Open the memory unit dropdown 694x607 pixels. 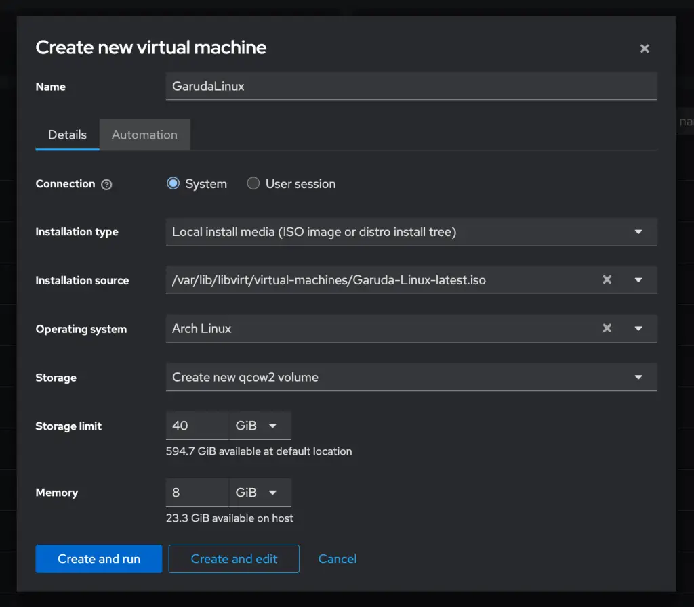(260, 492)
